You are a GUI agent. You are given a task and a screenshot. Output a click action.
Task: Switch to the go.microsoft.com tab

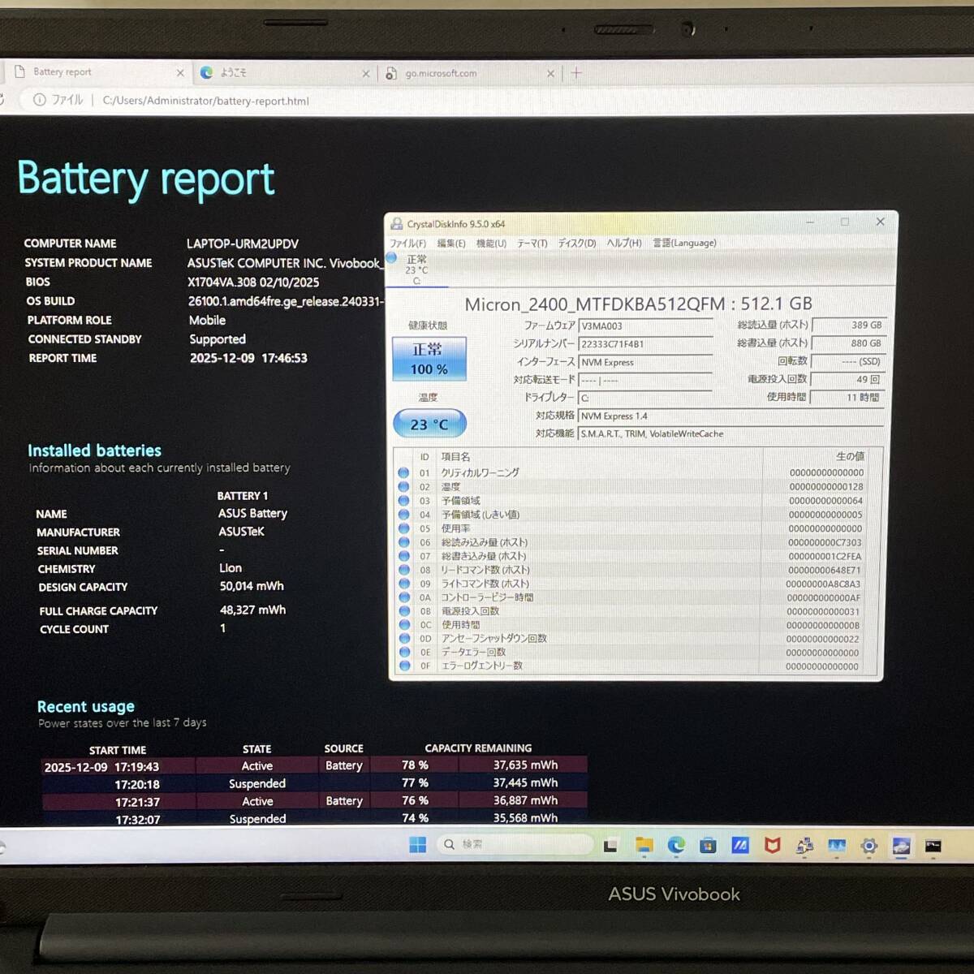point(471,73)
